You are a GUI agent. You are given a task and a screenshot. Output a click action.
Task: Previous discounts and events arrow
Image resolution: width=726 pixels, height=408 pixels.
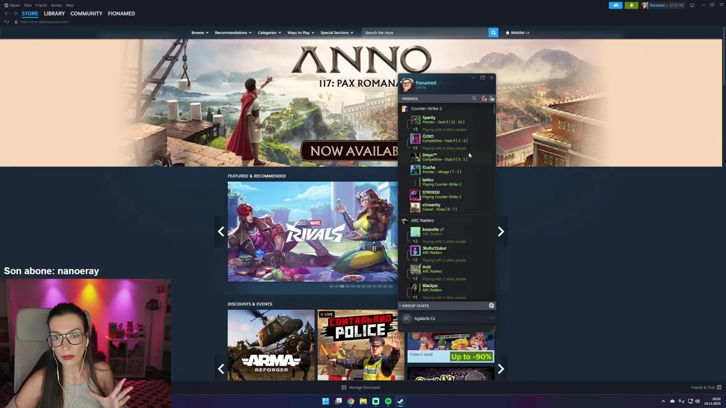tap(221, 369)
